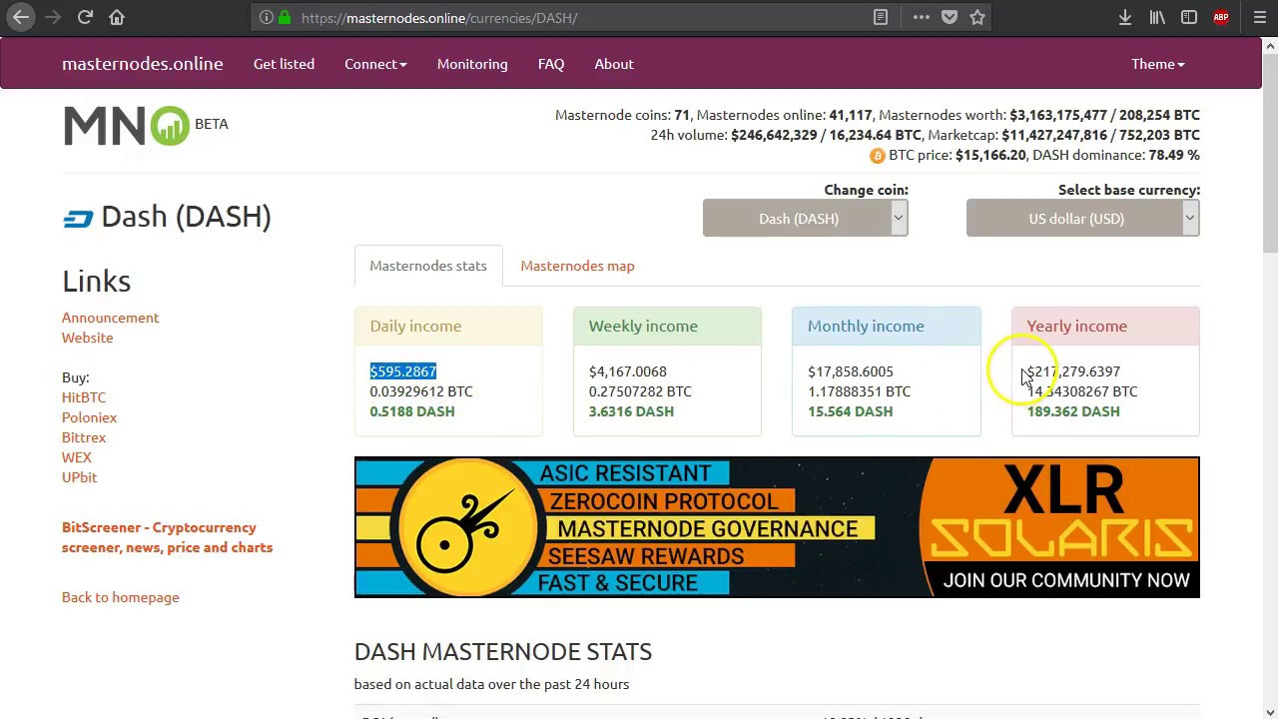This screenshot has height=719, width=1278.
Task: Click the Daily income card header
Action: (x=448, y=327)
